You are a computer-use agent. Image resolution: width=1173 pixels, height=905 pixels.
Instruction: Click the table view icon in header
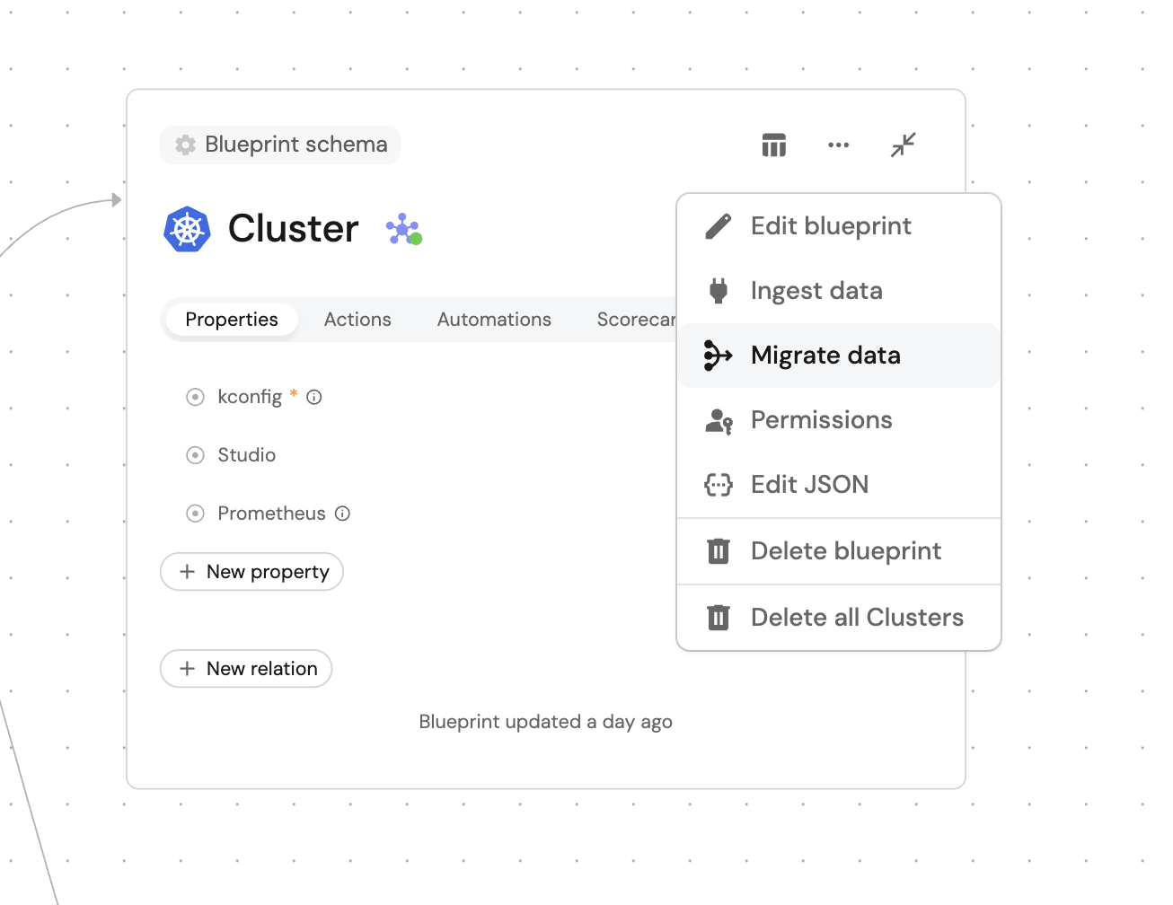click(773, 145)
